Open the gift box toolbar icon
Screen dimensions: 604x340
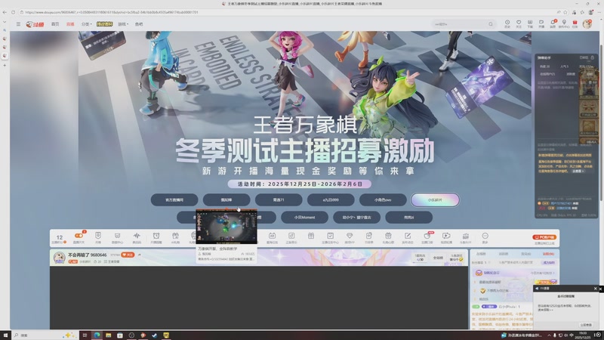click(311, 236)
